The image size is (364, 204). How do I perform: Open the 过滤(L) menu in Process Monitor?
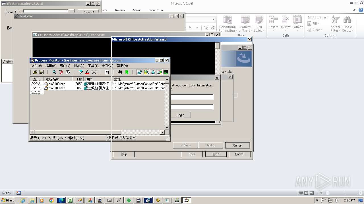(x=79, y=66)
